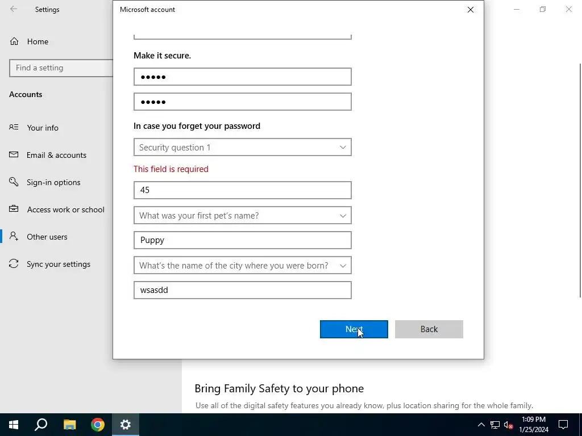Click the network icon in system tray

[x=495, y=425]
